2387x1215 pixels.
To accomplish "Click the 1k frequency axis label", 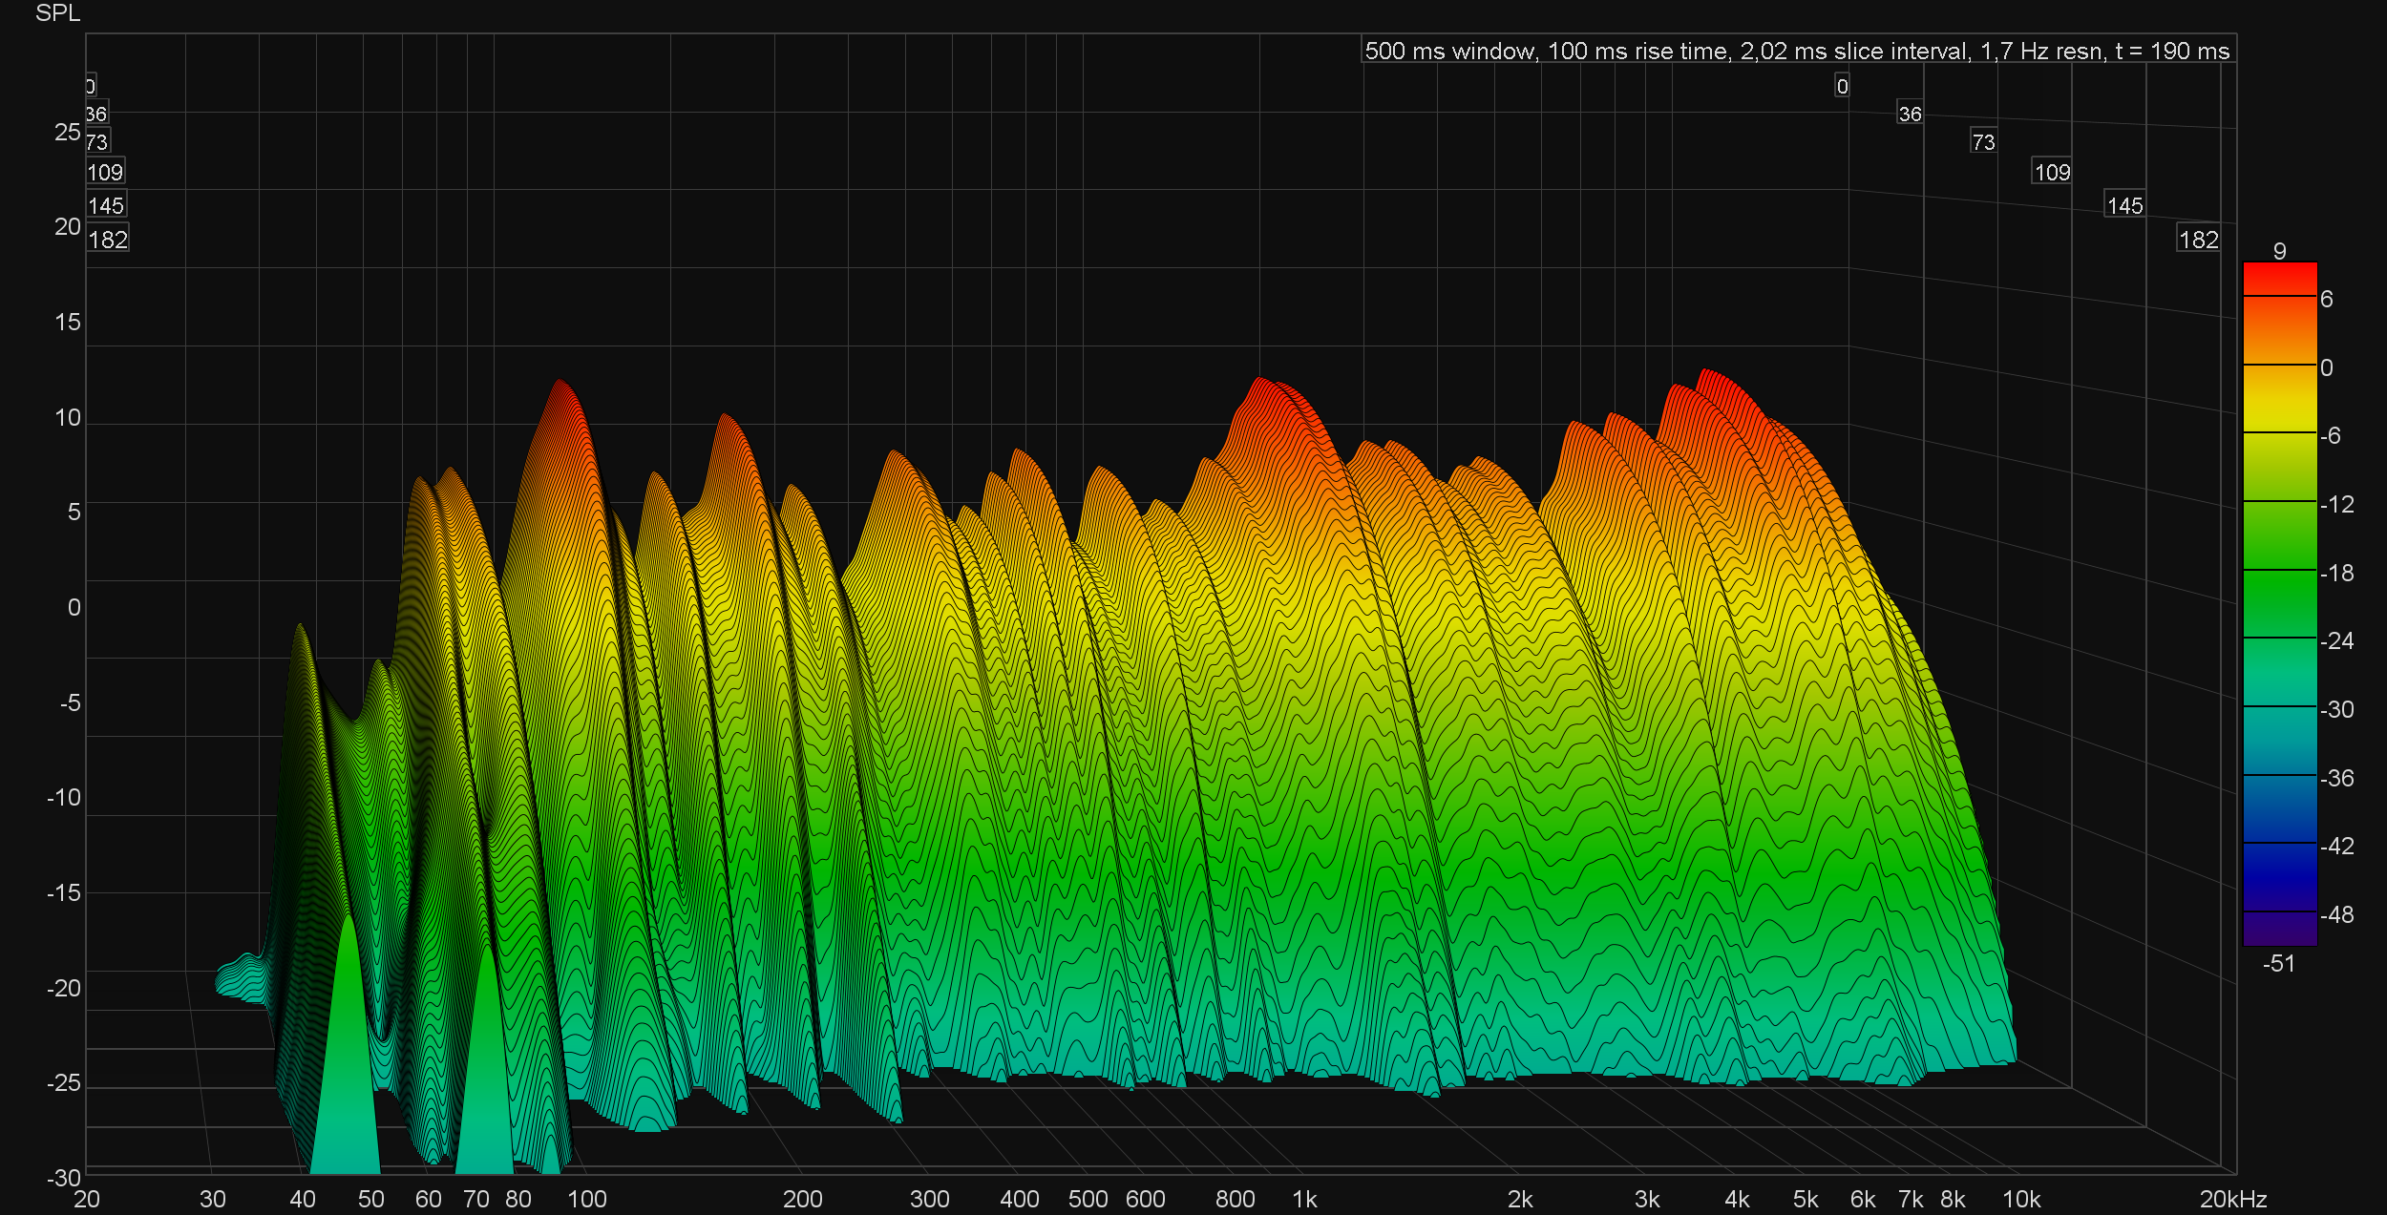I will tap(1304, 1199).
